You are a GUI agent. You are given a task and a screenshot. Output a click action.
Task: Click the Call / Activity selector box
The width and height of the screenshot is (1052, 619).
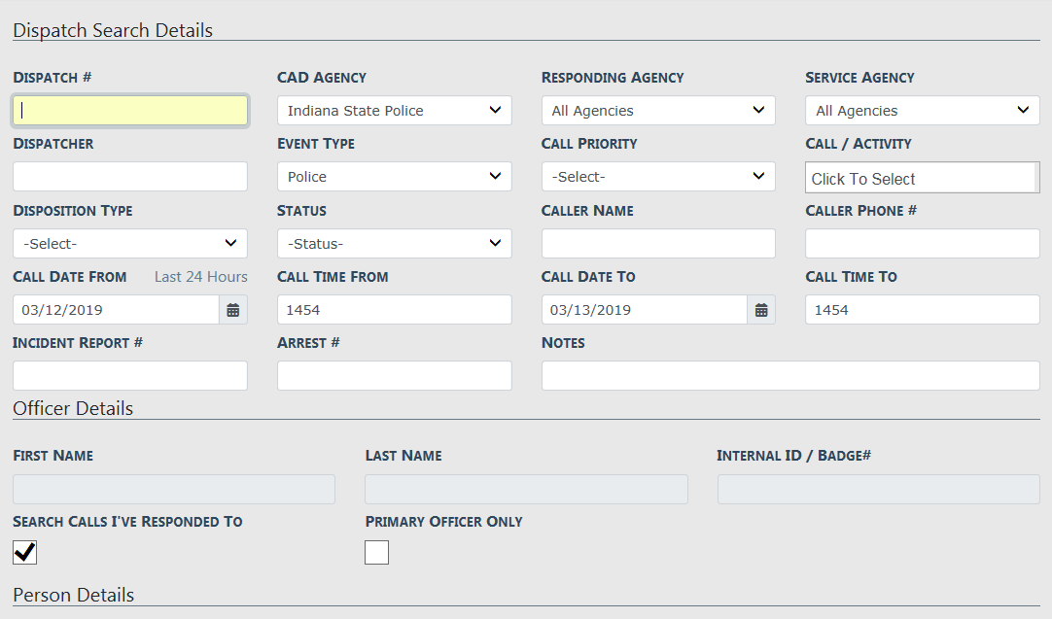pos(922,178)
